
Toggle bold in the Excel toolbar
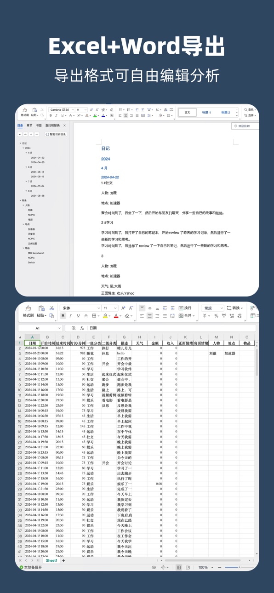pos(63,316)
